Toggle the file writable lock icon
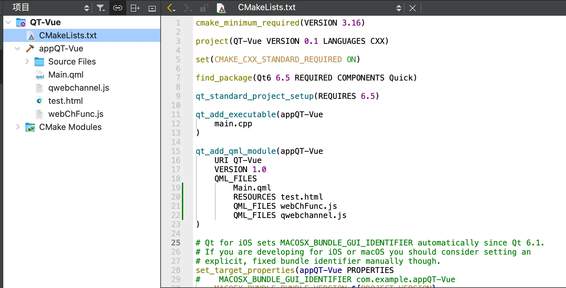Screen dimensions: 566x288 tap(204, 8)
